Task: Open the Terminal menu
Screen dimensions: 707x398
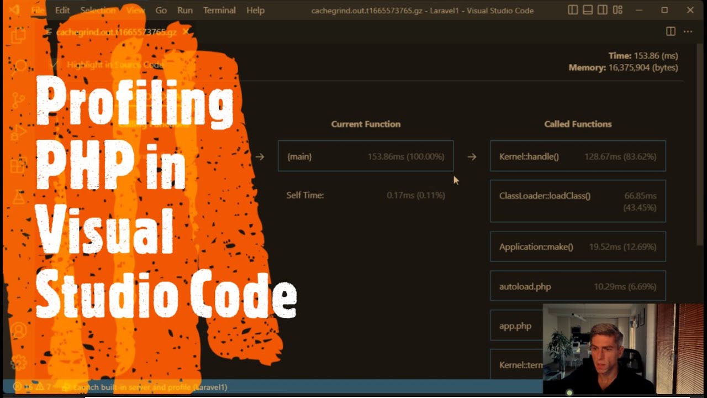Action: pyautogui.click(x=219, y=10)
